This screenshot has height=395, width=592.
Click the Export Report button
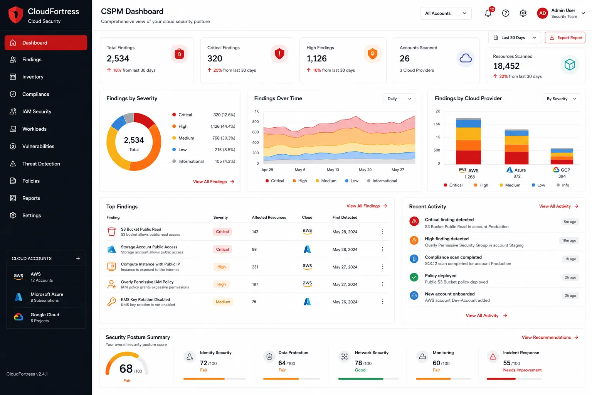point(565,37)
